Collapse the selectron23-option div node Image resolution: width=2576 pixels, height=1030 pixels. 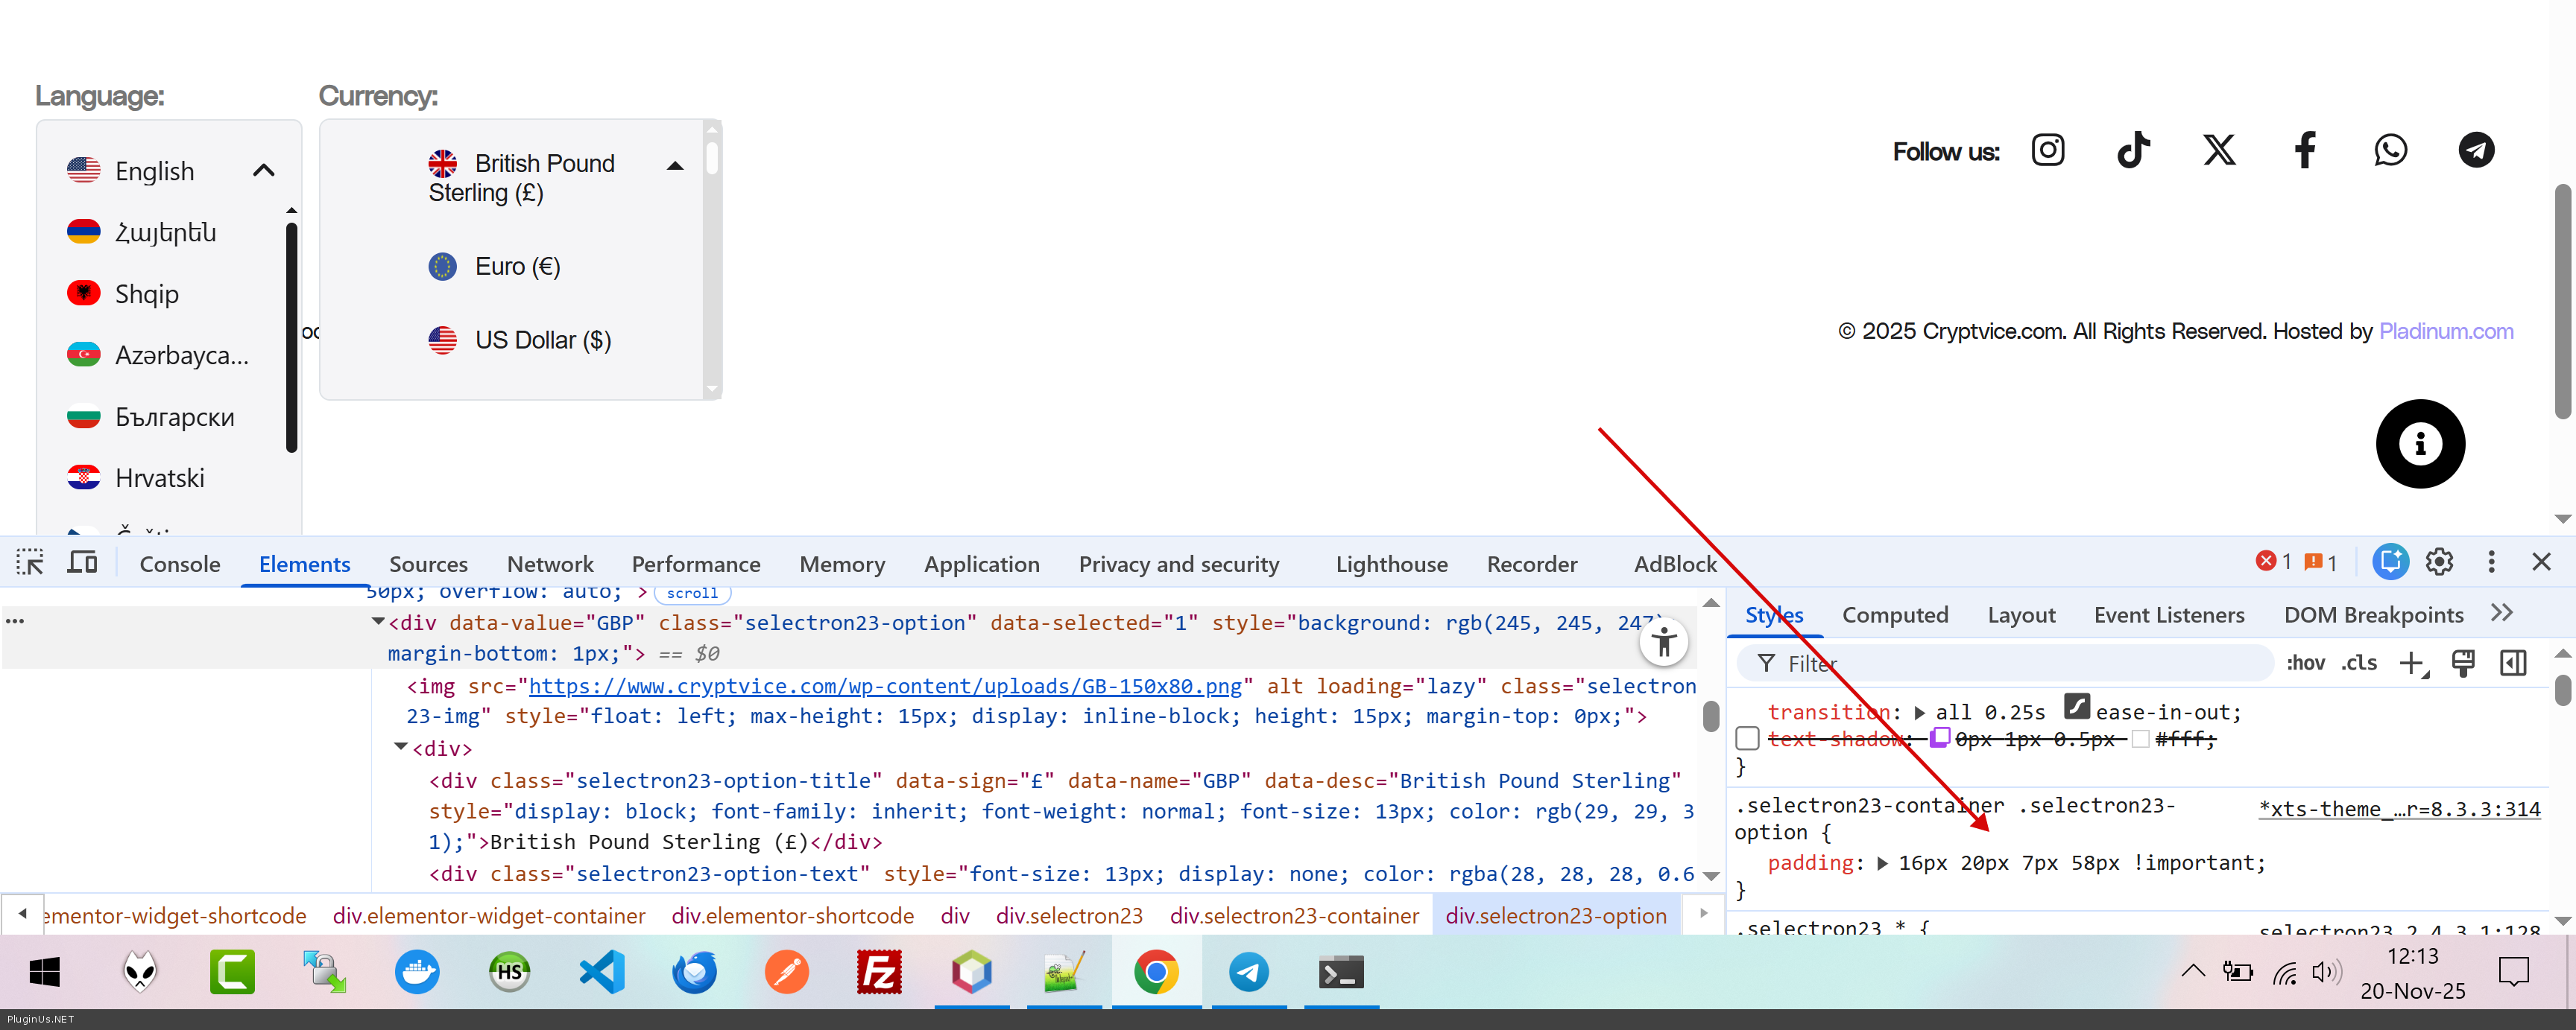(378, 623)
